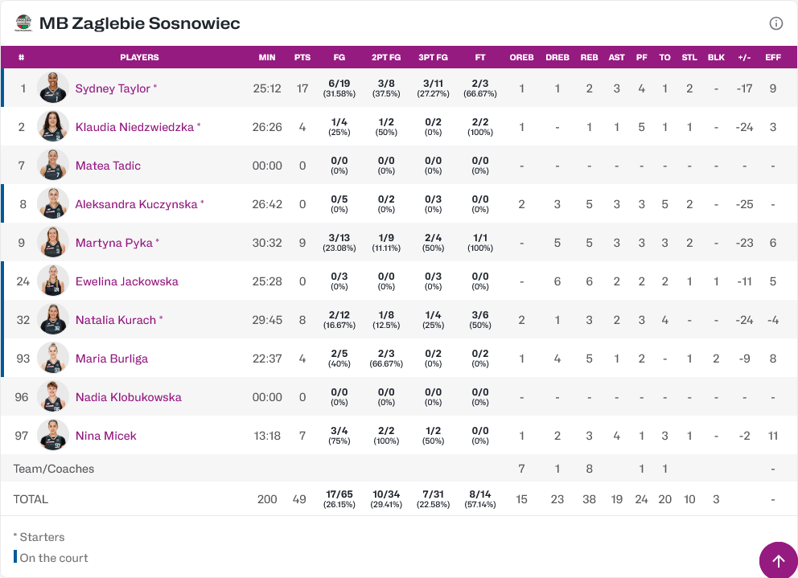Viewport: 798px width, 578px height.
Task: Select the EFF column header
Action: coord(773,57)
